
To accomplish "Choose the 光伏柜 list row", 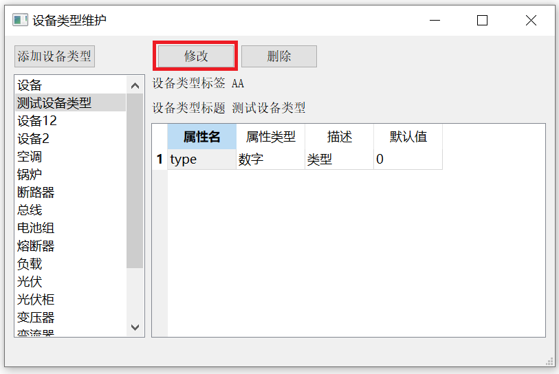I will point(71,299).
